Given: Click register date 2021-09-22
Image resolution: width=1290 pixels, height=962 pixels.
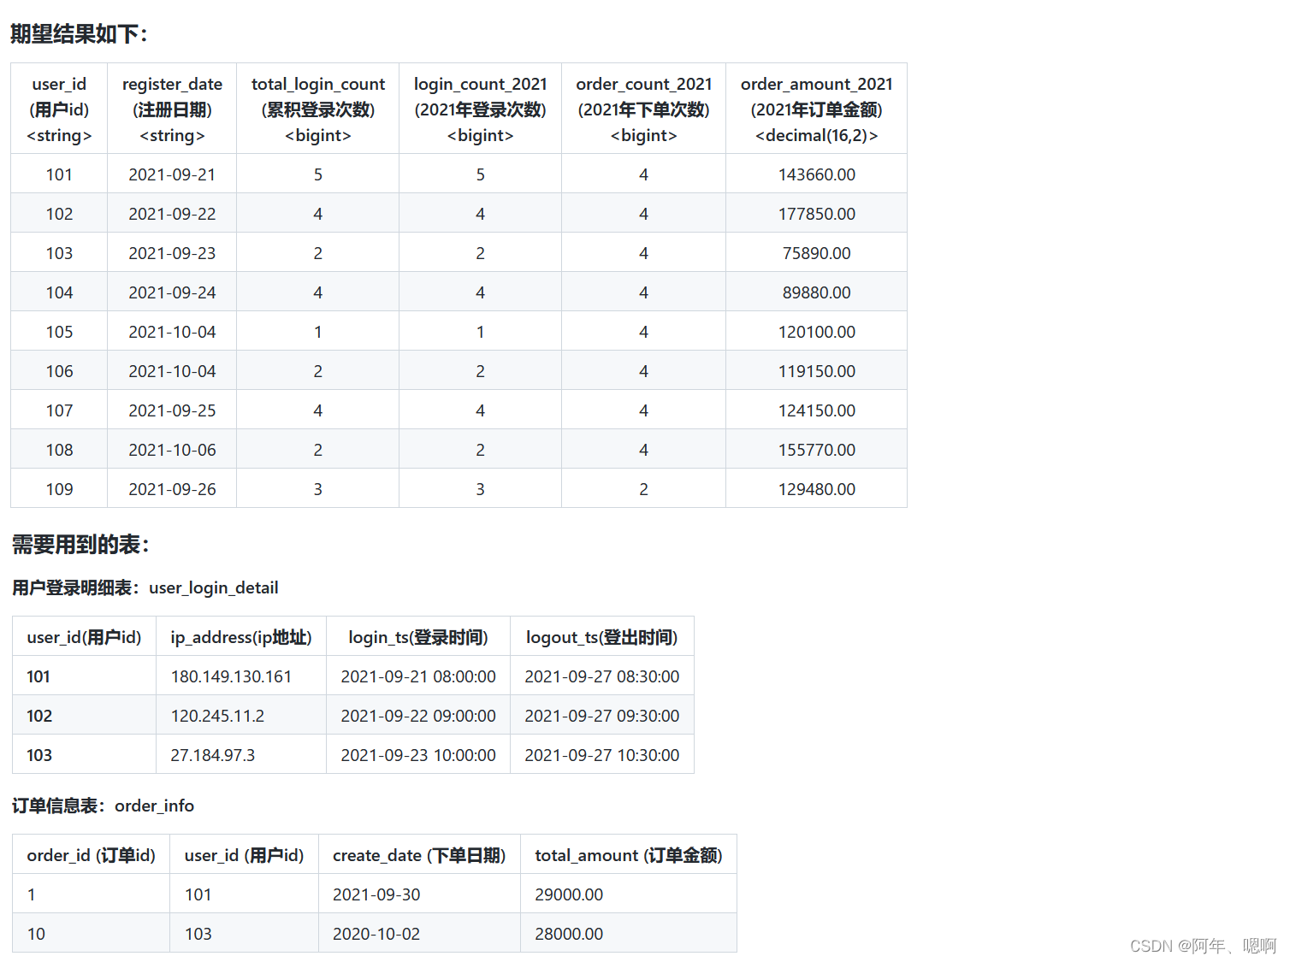Looking at the screenshot, I should [172, 214].
